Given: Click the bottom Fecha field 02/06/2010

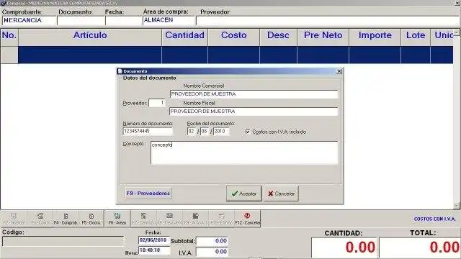Looking at the screenshot, I should point(154,240).
